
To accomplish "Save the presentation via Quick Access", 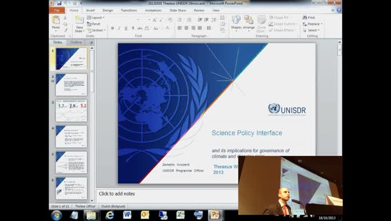I will 59,3.
